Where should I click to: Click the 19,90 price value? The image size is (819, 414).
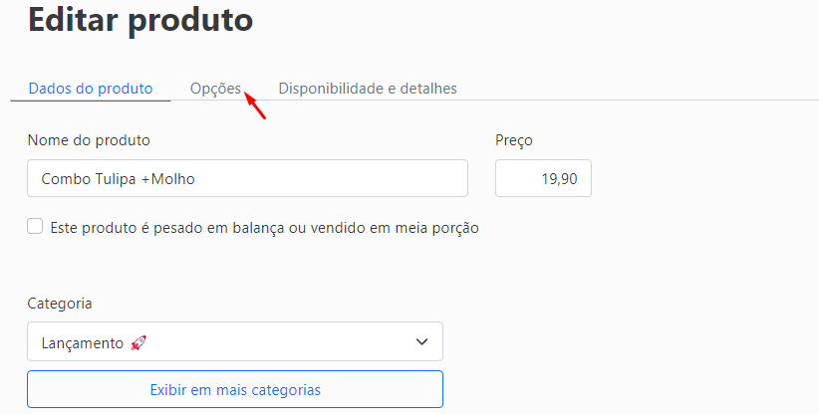click(x=559, y=179)
